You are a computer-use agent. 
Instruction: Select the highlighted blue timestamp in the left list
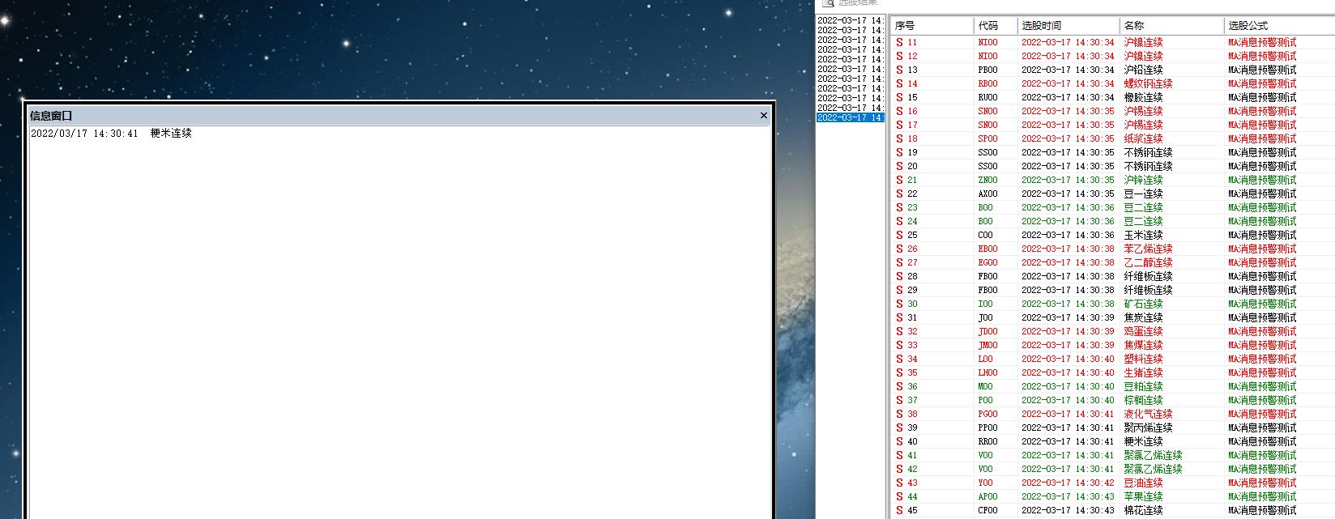(850, 117)
